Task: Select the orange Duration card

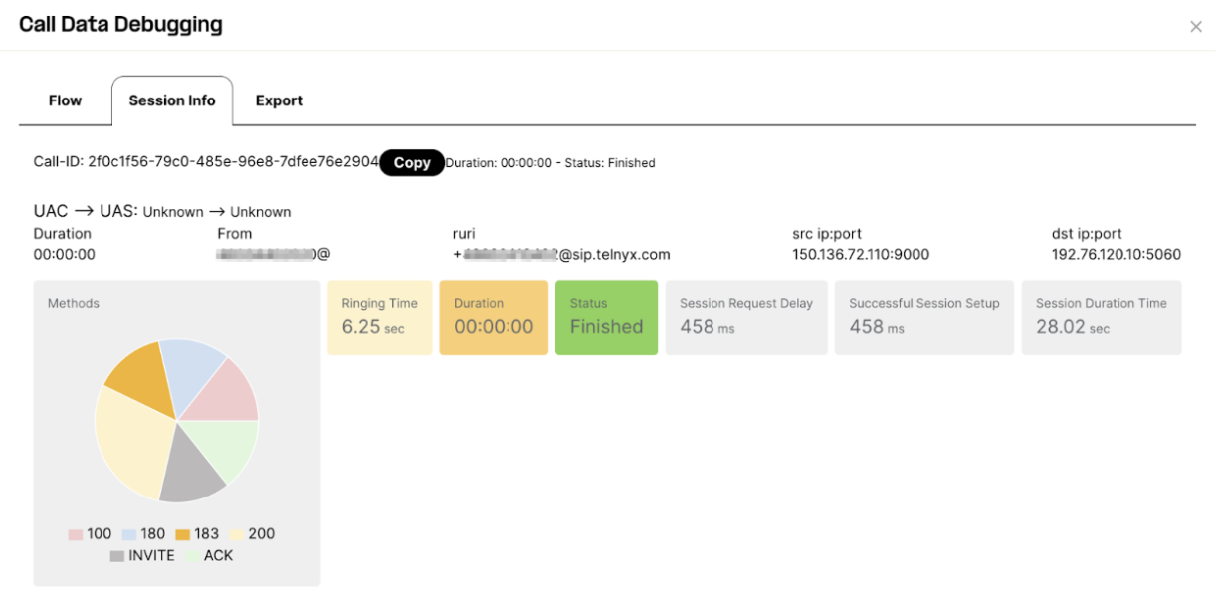Action: point(494,316)
